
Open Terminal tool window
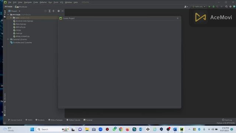[88, 120]
